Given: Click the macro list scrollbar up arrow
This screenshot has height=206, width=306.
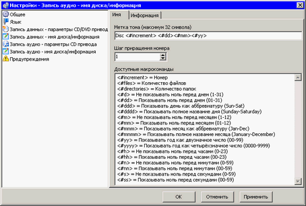Looking at the screenshot, I should (x=298, y=78).
